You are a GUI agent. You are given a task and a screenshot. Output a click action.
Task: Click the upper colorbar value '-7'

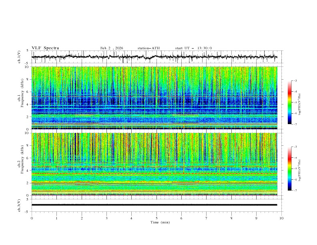pos(295,125)
